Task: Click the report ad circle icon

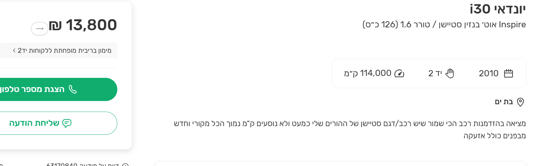Action: click(x=126, y=165)
